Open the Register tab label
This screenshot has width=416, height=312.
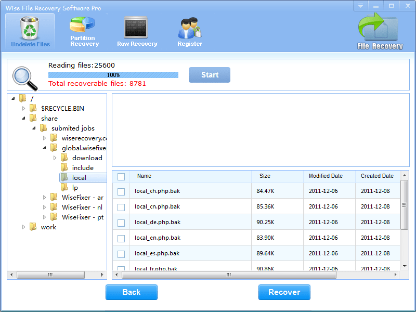point(190,44)
